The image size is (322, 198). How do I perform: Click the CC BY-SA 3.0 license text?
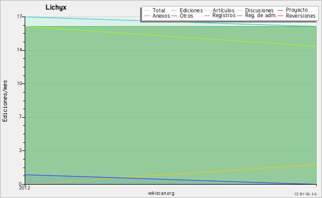(x=305, y=194)
